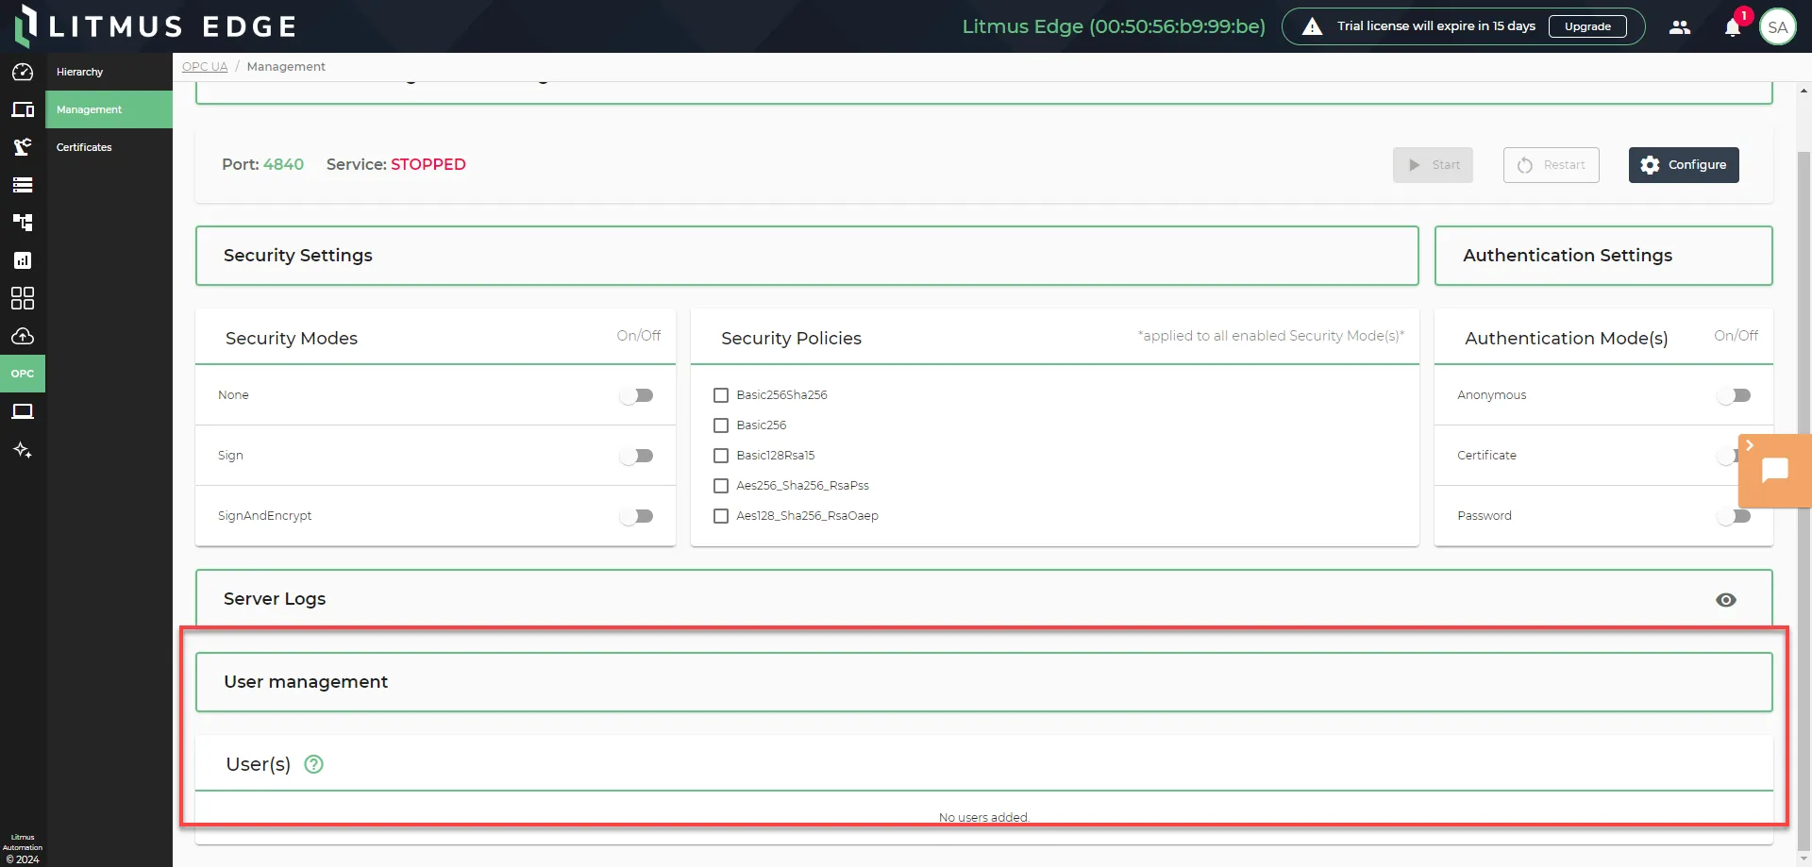
Task: Check the Basic128Rsa15 policy
Action: point(721,456)
